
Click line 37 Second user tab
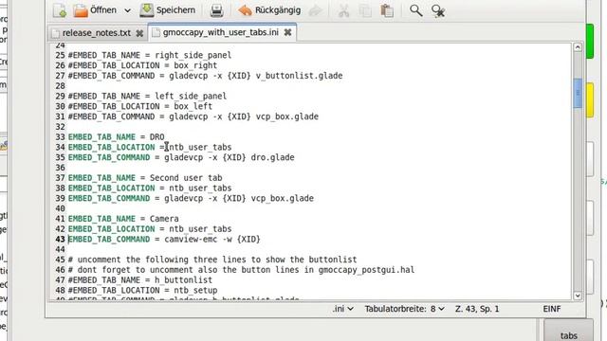tap(186, 178)
